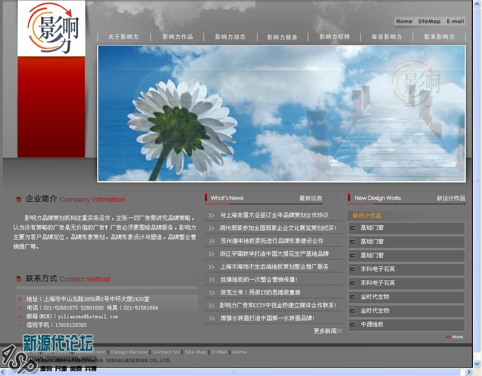Click the daisy and sky banner image
This screenshot has height=376, width=482.
coord(281,114)
